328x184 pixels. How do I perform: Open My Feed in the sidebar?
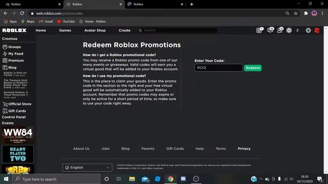coord(13,54)
